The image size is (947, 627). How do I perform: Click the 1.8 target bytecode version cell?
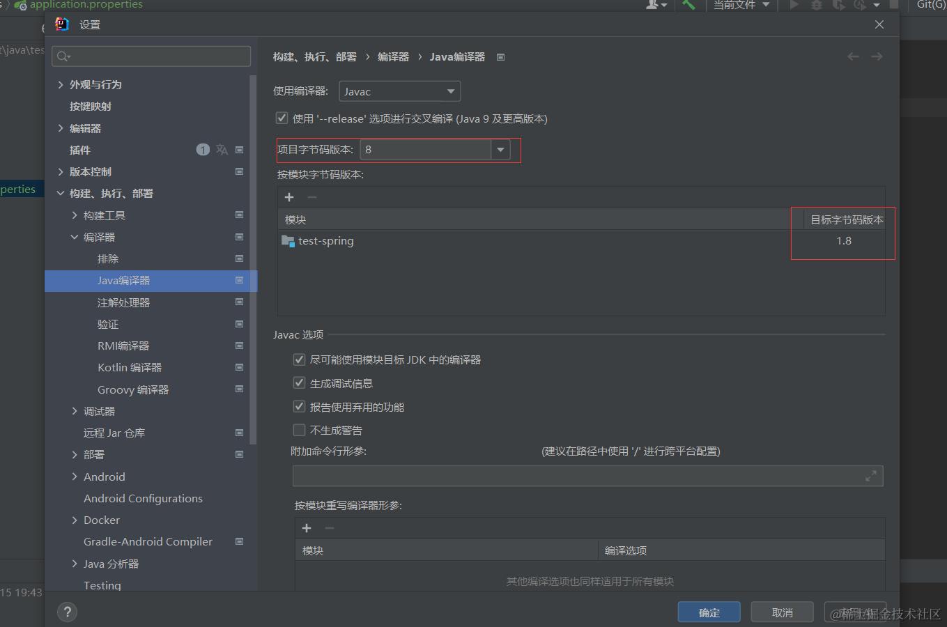[844, 241]
